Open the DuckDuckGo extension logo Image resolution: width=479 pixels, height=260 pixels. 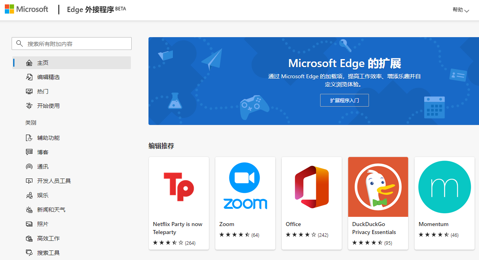point(378,187)
